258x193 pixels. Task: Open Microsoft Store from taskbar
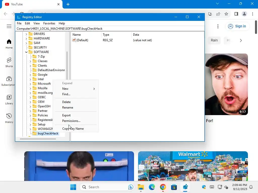pos(174,187)
